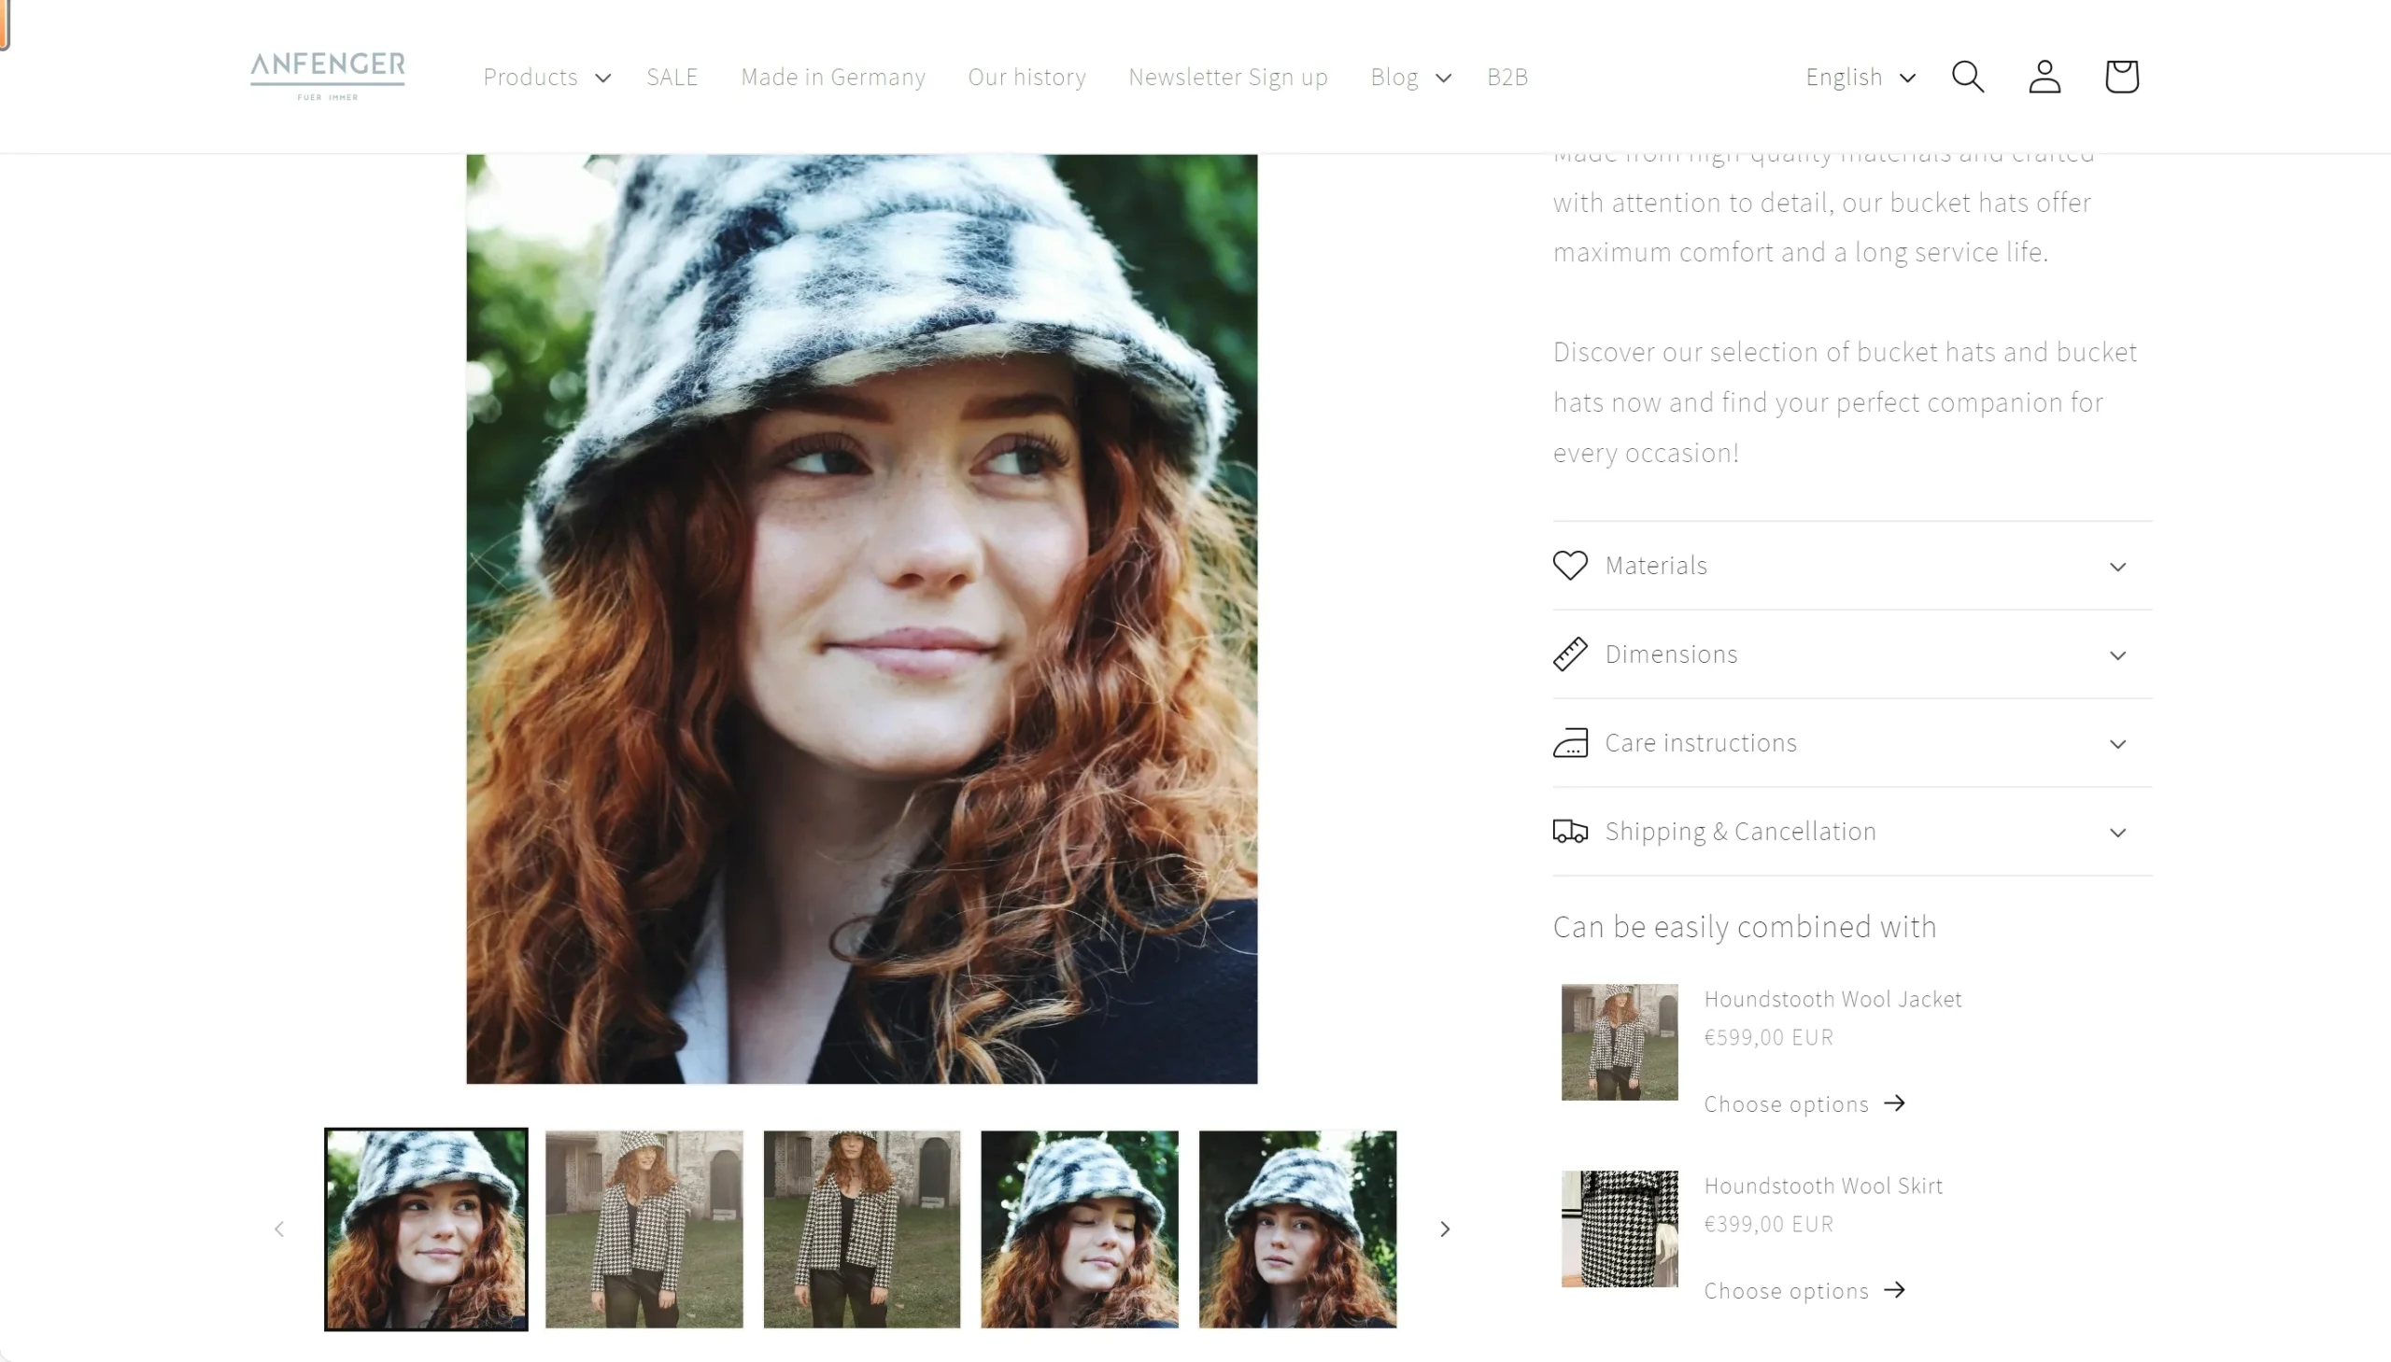
Task: Click the Anfenger logo in header
Action: click(x=328, y=75)
